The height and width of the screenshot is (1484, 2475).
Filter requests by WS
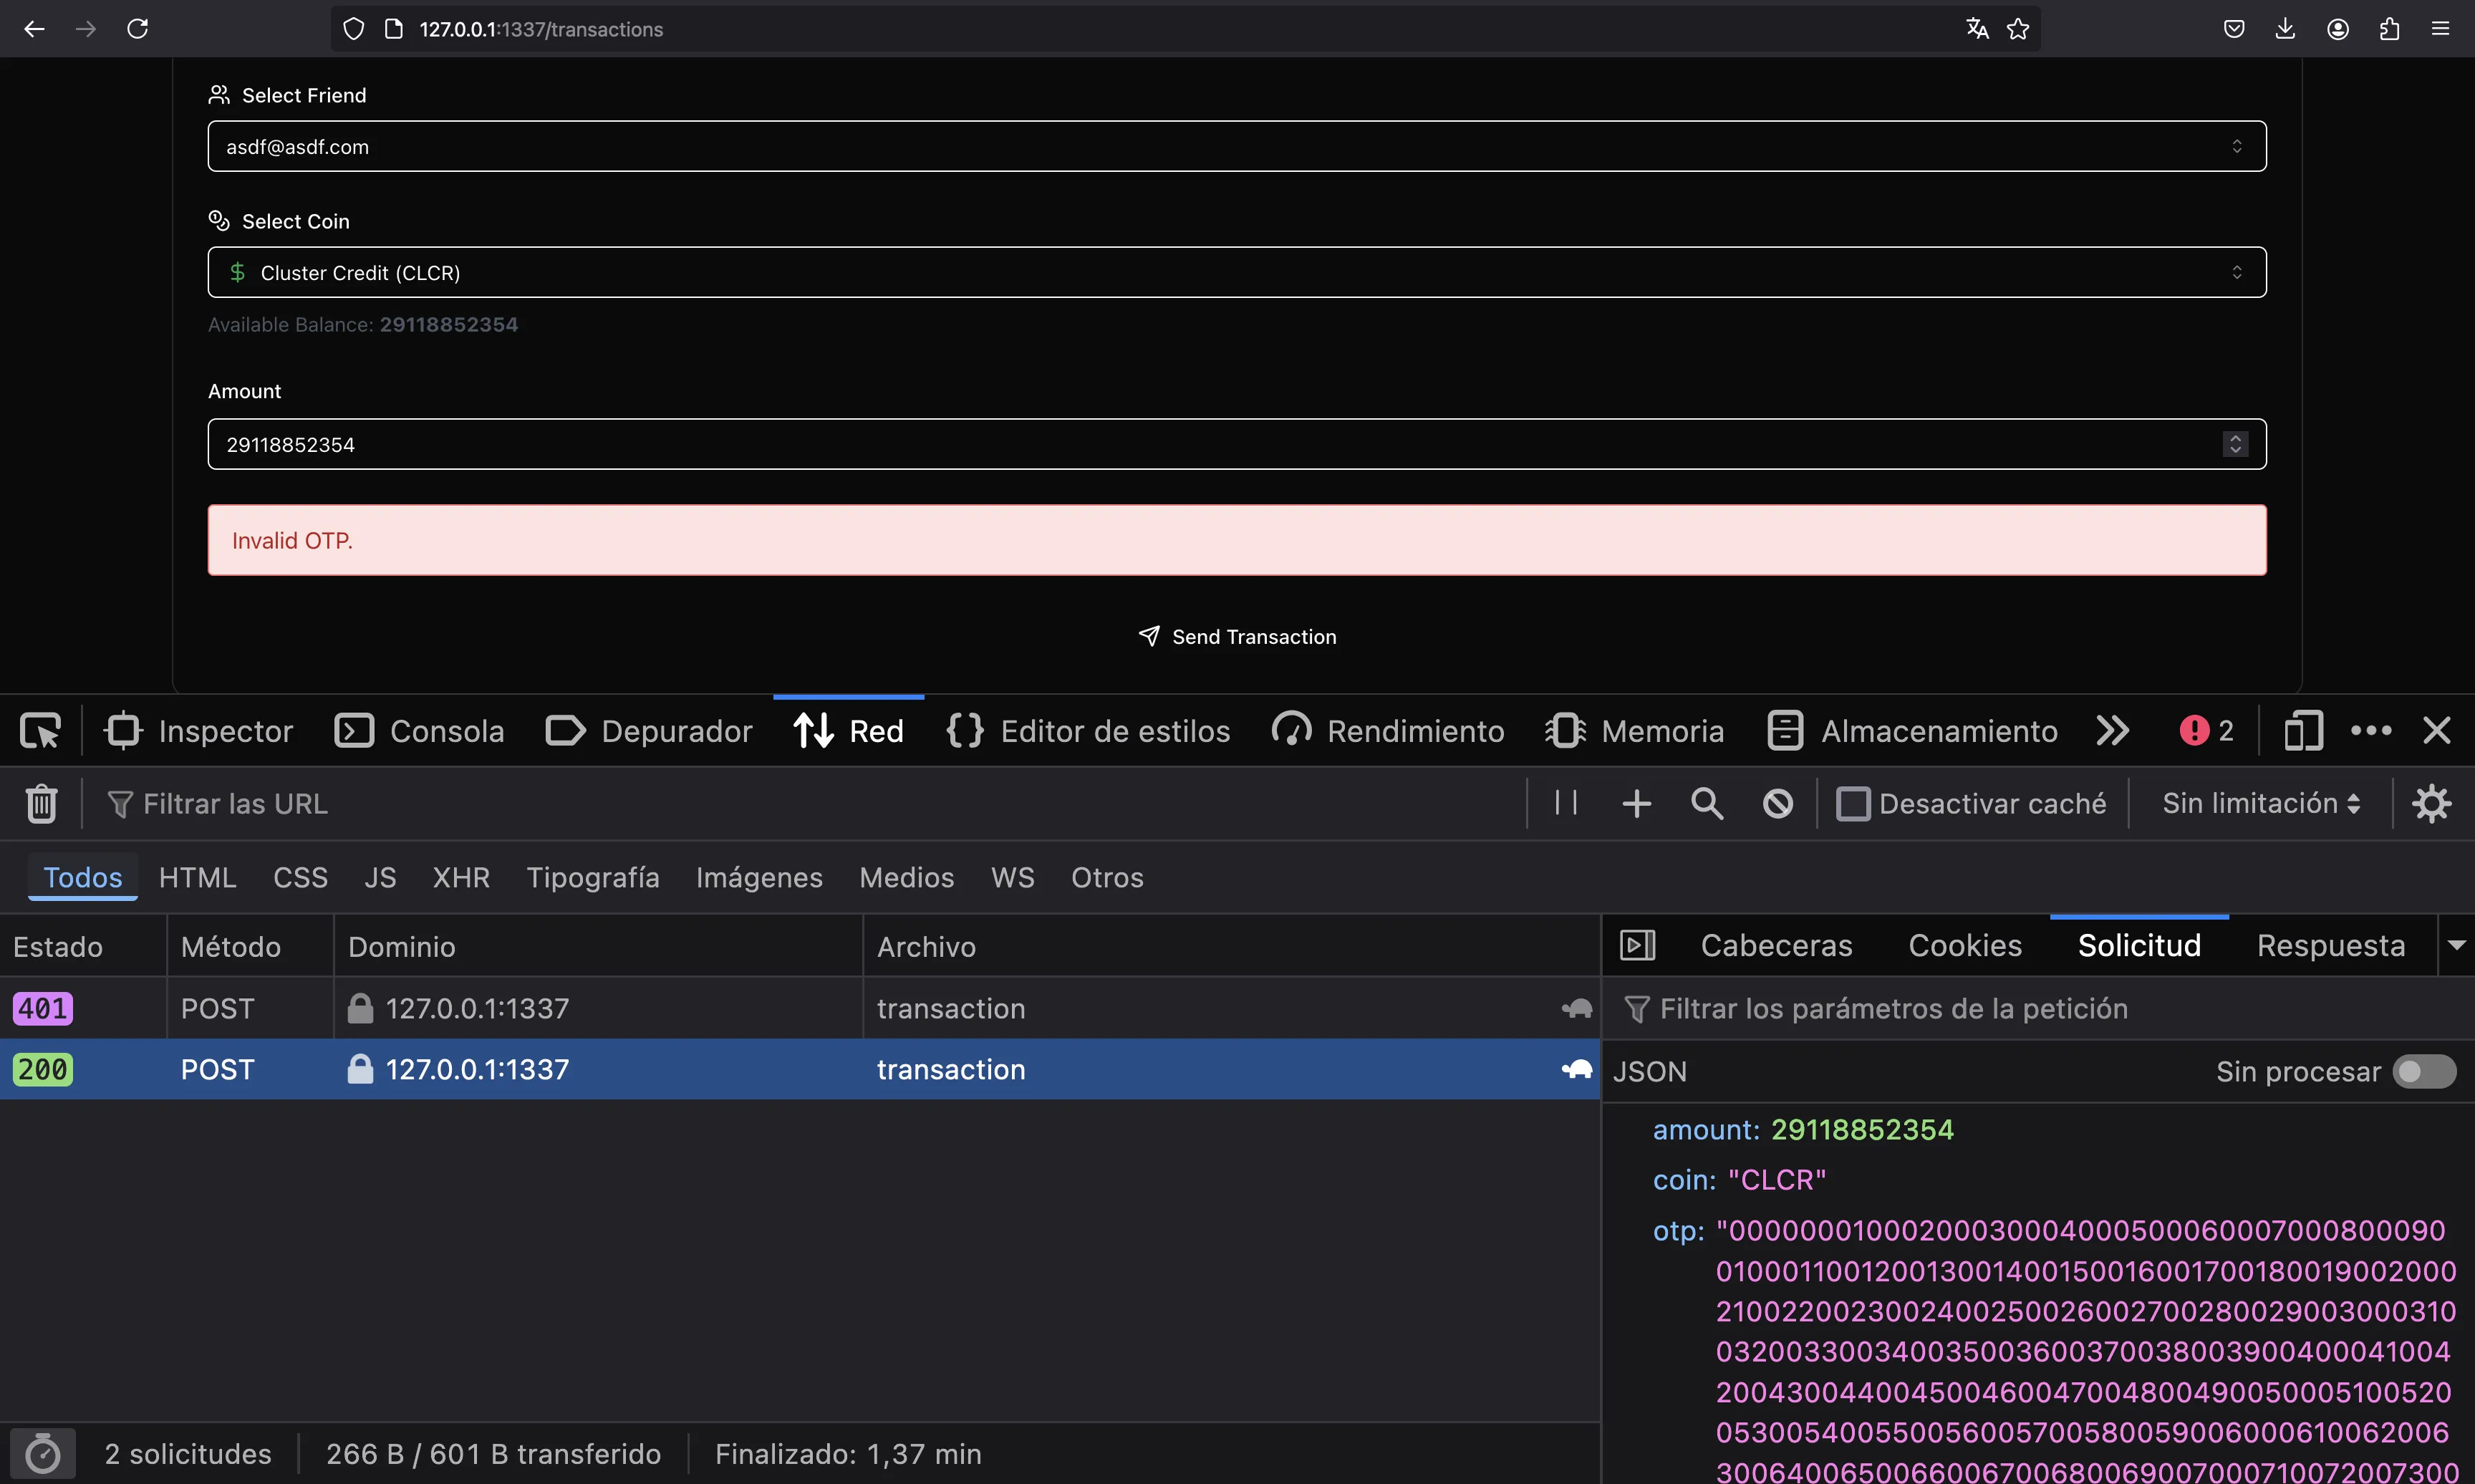coord(1013,877)
